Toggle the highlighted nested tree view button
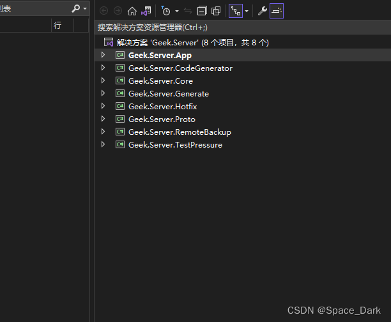The width and height of the screenshot is (391, 322). [236, 11]
